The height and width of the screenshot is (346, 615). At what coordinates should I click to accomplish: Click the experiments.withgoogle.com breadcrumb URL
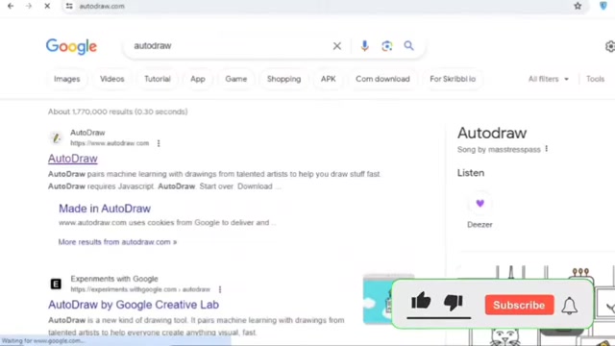tap(140, 289)
